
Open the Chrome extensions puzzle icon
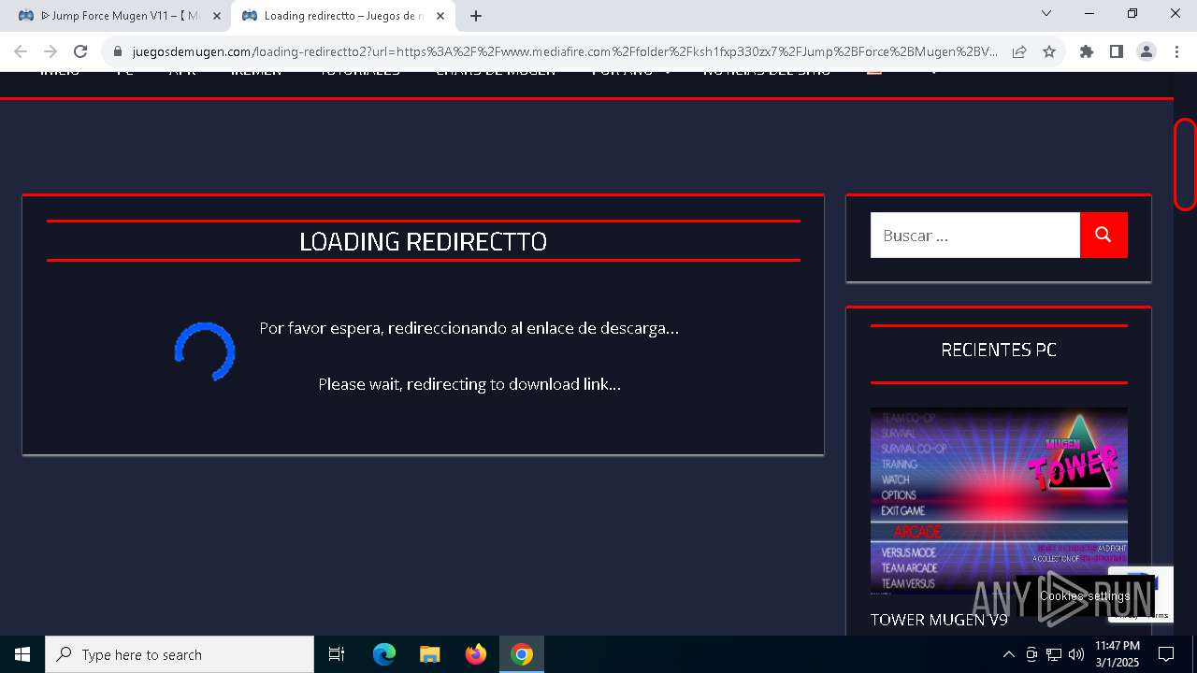coord(1087,52)
